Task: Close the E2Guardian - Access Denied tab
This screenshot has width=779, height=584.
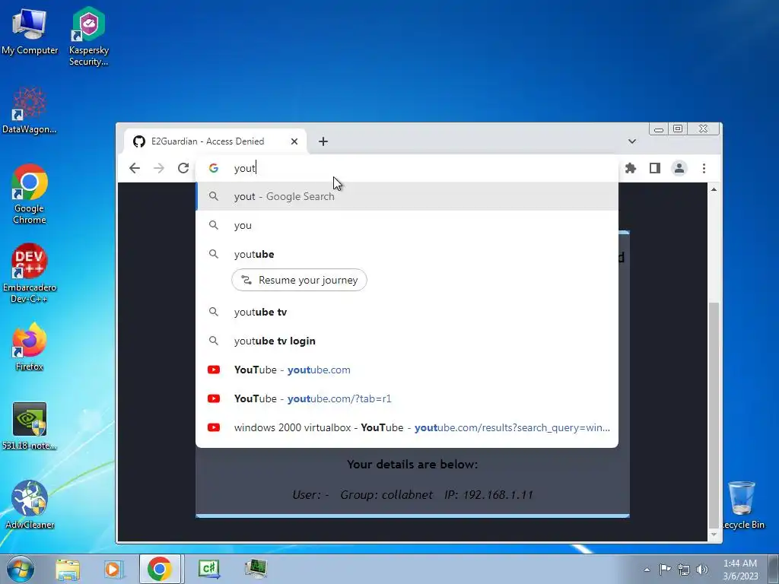Action: pyautogui.click(x=294, y=141)
